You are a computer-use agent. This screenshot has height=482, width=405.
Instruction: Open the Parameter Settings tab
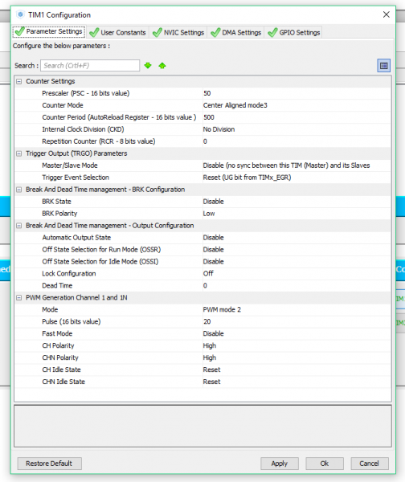(49, 31)
